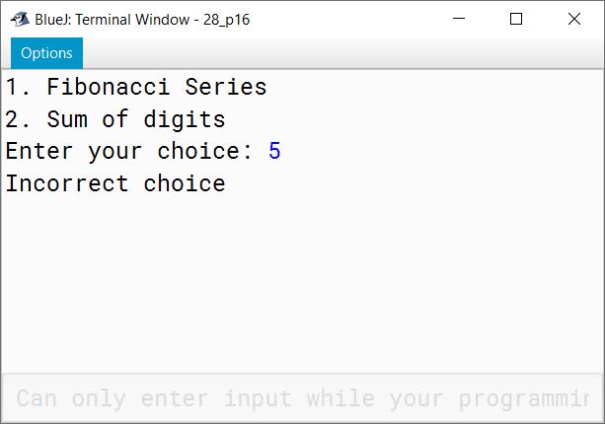Focus the grayed-out terminal input field
This screenshot has height=424, width=605.
(x=302, y=398)
